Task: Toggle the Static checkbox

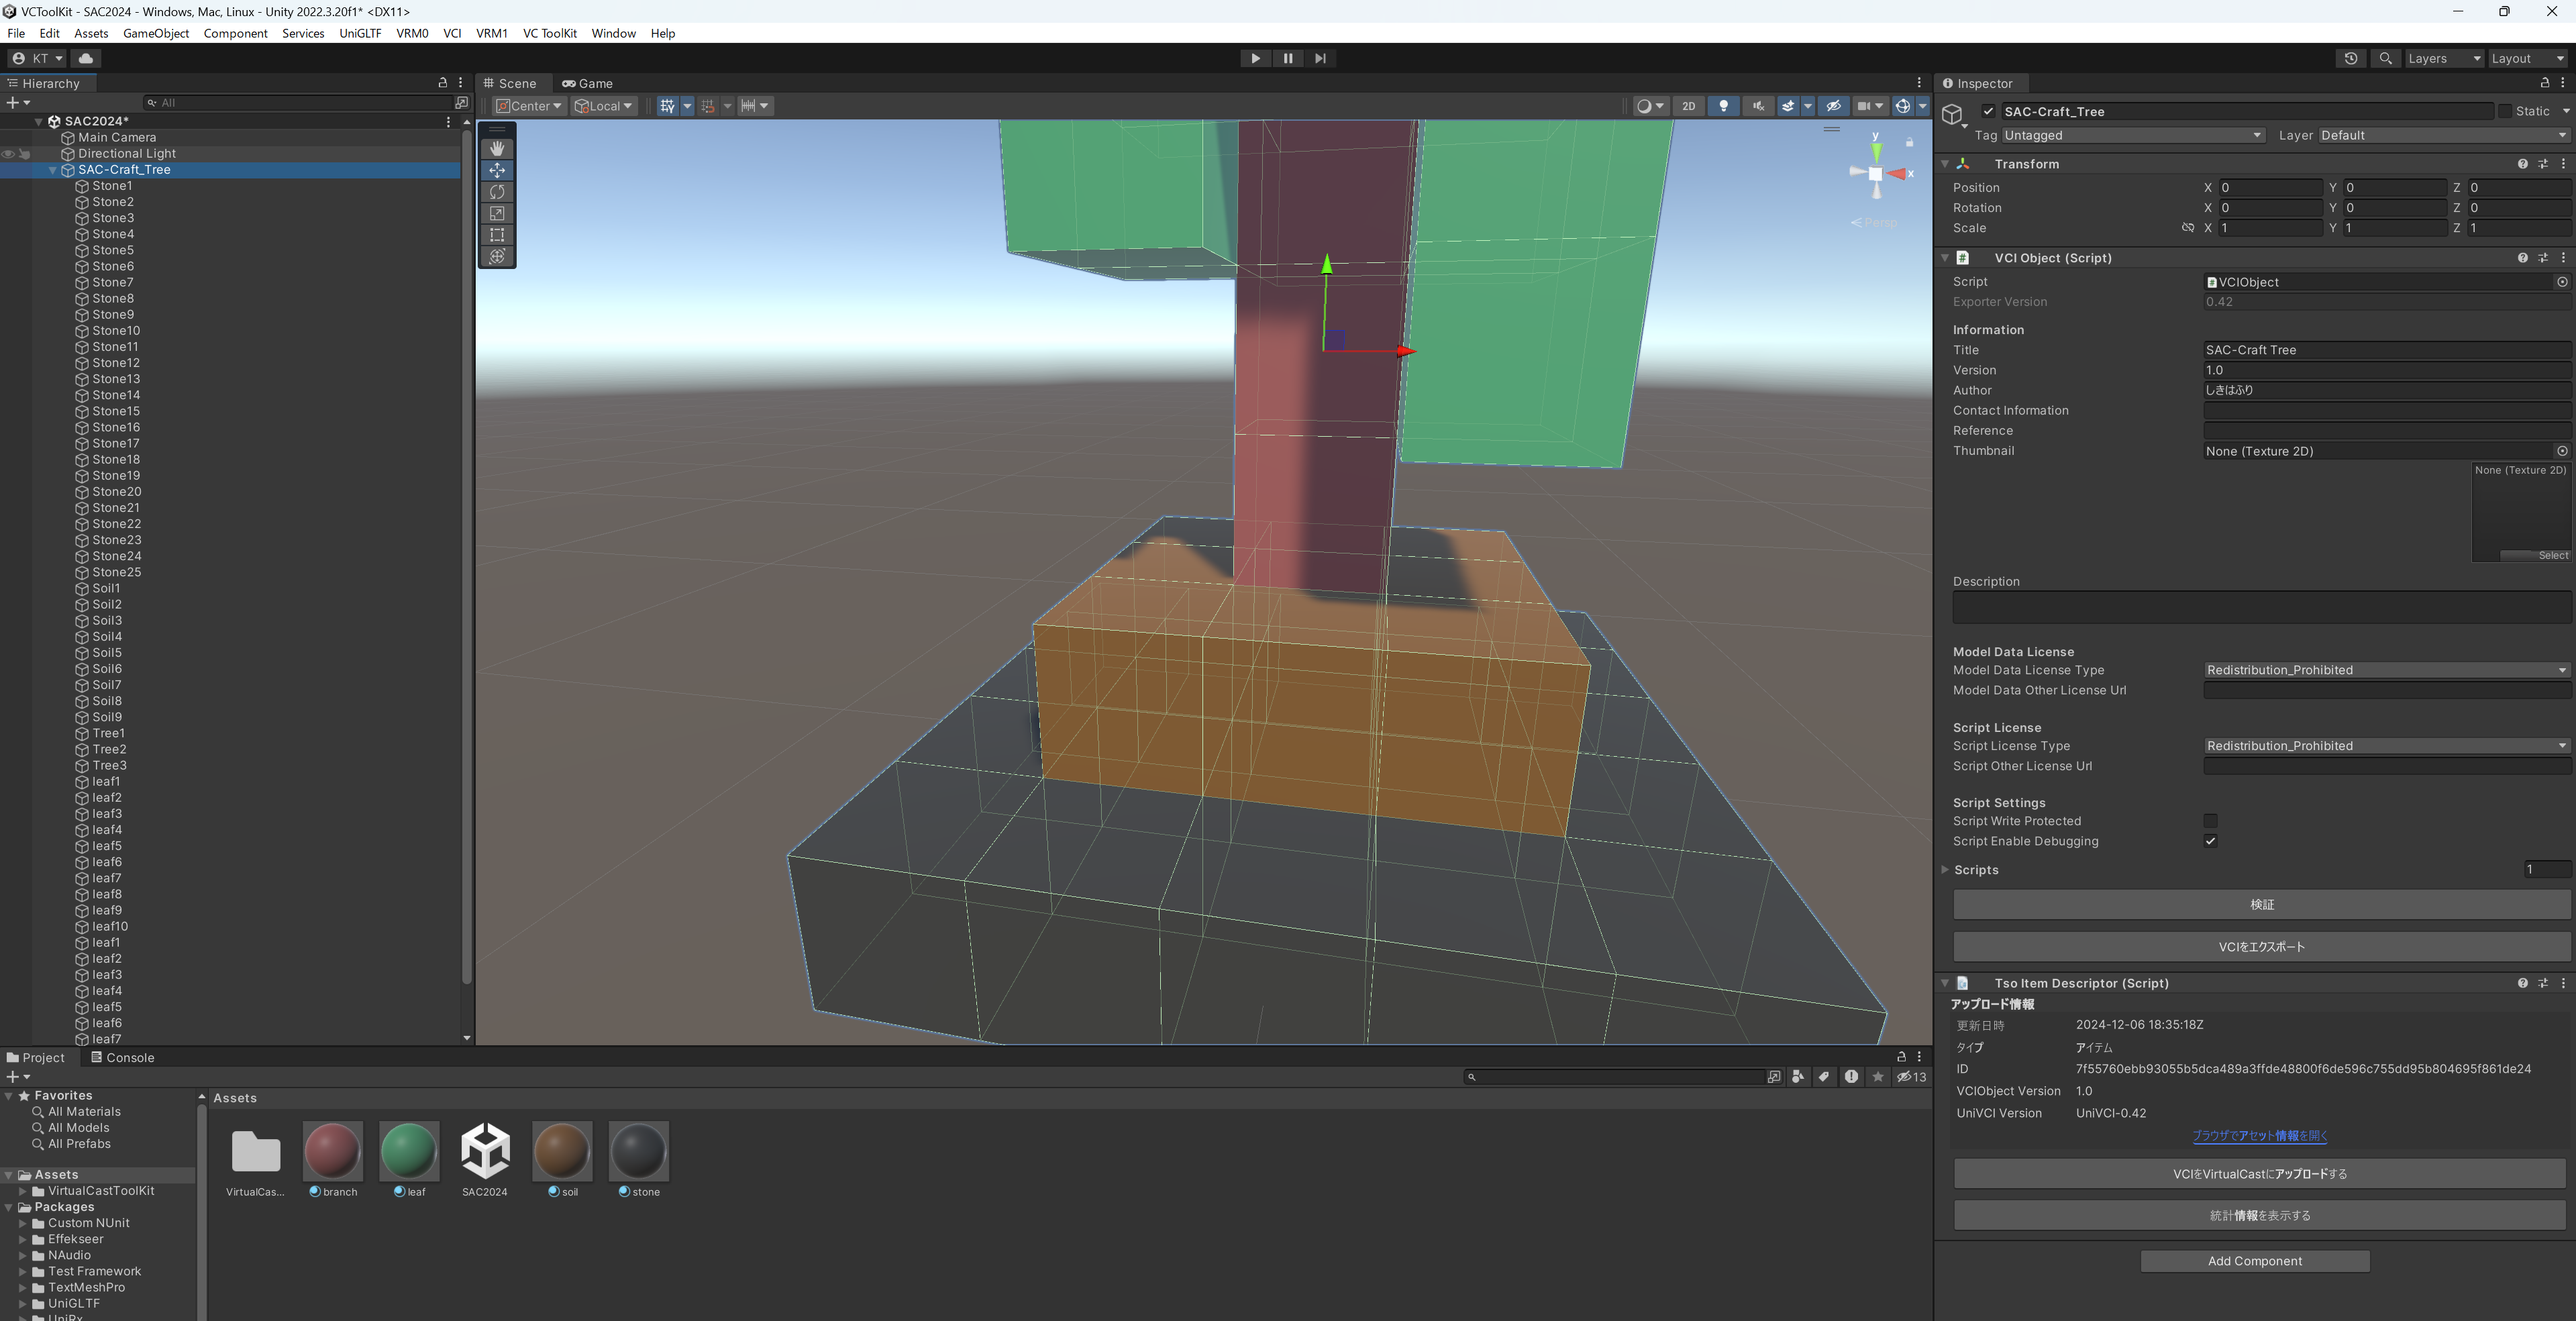Action: 2505,111
